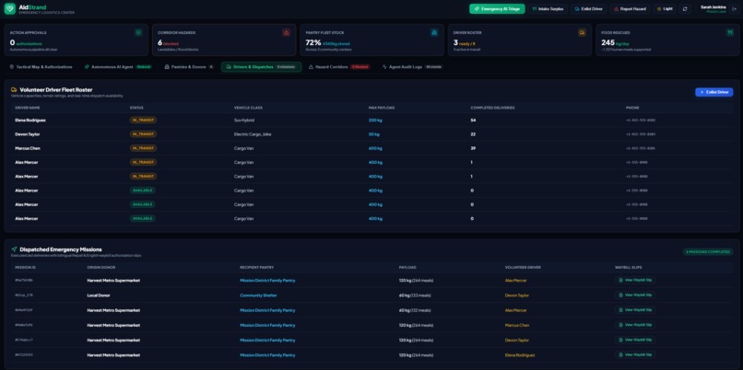Click Devon Taylor in the fleet roster

[x=28, y=134]
